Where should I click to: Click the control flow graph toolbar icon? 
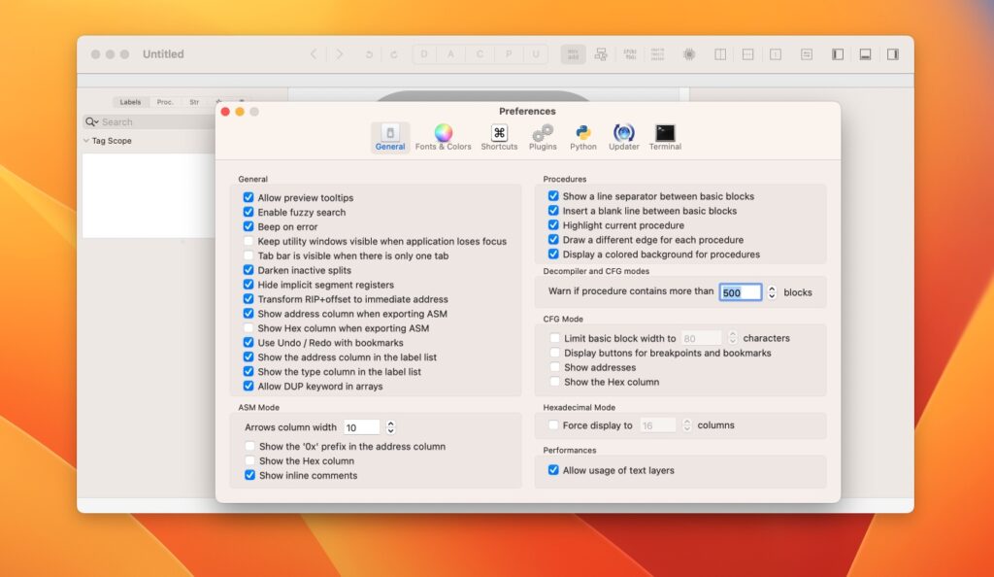click(x=602, y=54)
